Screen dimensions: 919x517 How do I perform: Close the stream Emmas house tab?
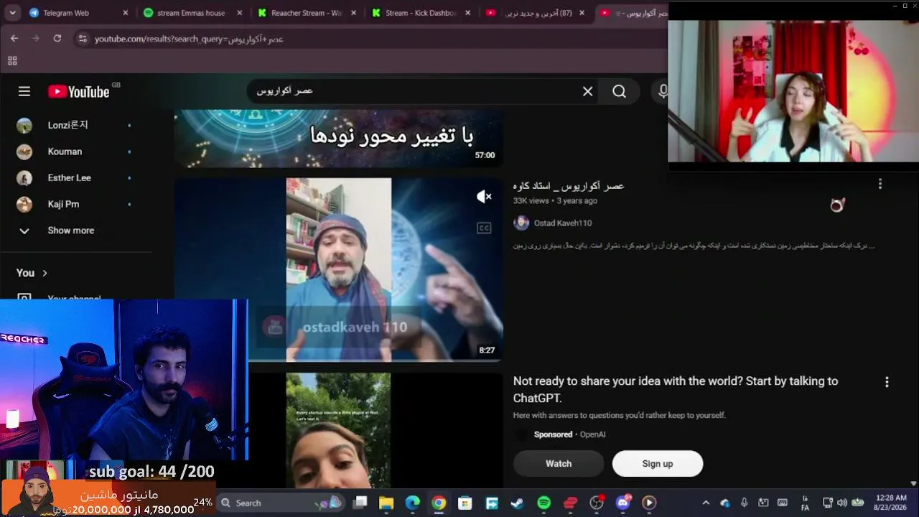(x=239, y=13)
